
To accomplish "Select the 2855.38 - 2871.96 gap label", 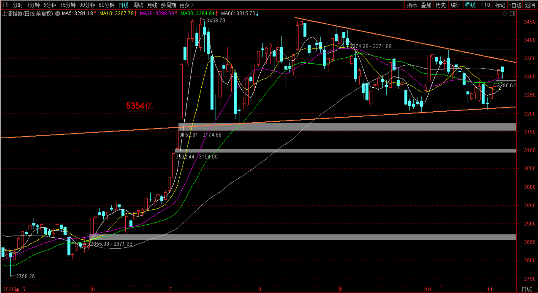I will 111,244.
